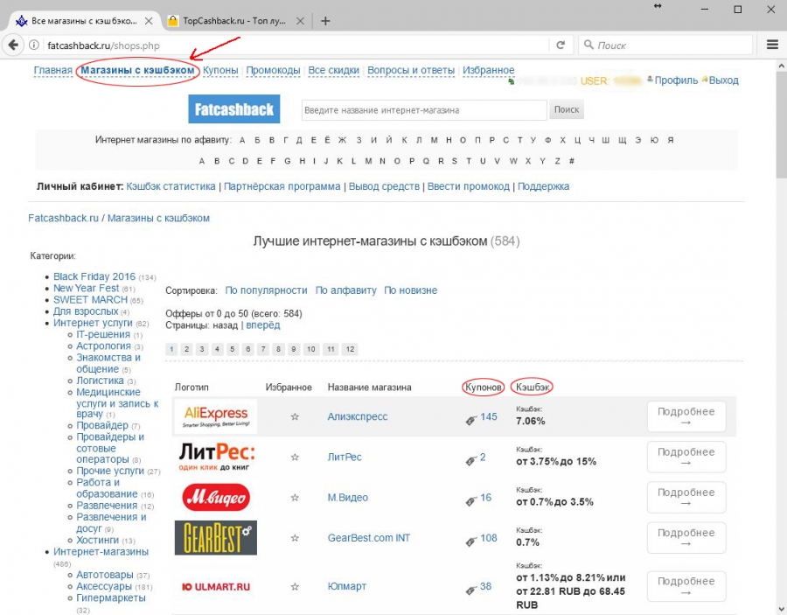Open Все скидки menu item
The image size is (787, 615).
[x=334, y=70]
